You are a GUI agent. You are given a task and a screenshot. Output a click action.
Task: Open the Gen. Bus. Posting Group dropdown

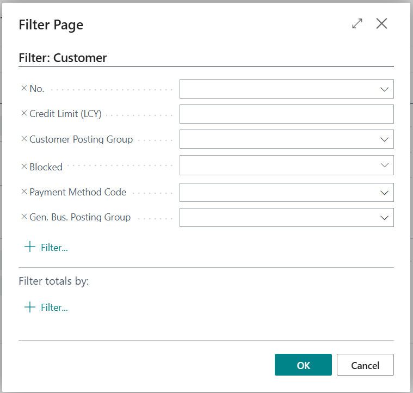click(x=384, y=218)
